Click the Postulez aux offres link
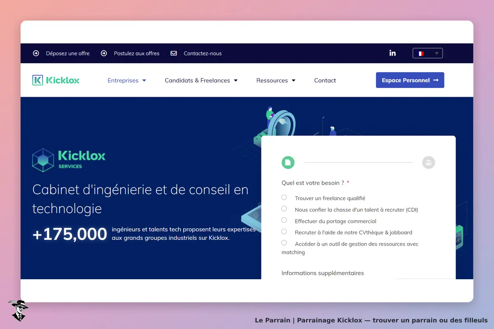This screenshot has width=494, height=329. [x=137, y=53]
